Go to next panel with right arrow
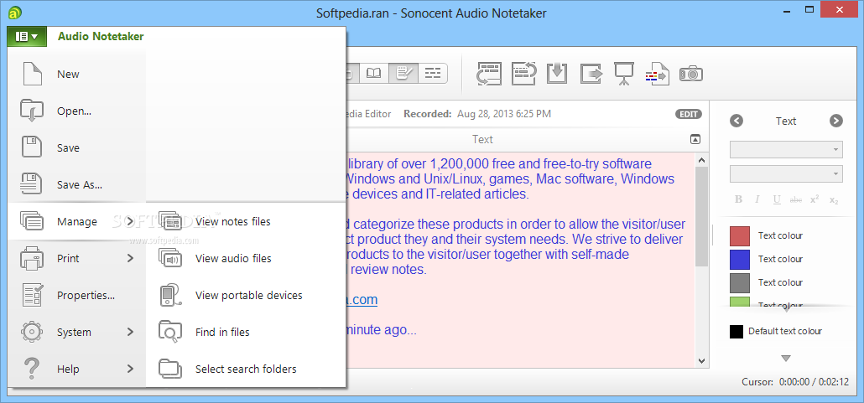Viewport: 864px width, 403px height. coord(836,121)
